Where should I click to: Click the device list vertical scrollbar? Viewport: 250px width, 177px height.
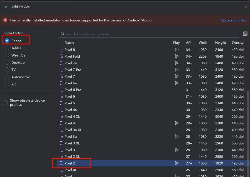[x=248, y=134]
